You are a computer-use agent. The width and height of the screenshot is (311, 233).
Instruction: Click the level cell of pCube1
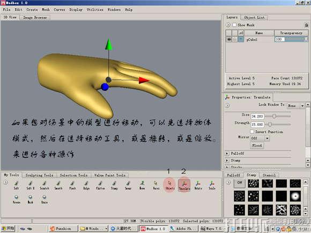pos(241,39)
